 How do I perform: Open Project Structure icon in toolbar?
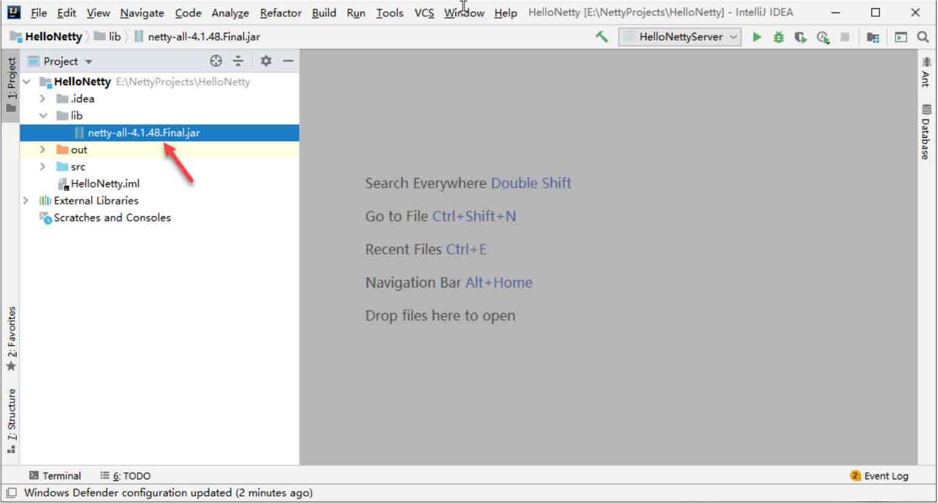pyautogui.click(x=873, y=37)
